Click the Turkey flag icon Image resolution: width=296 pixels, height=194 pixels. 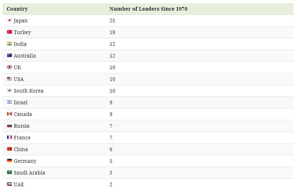[x=10, y=32]
